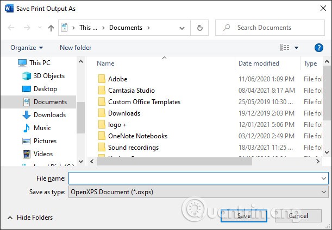
Task: Select the 3D Objects icon in sidebar
Action: tap(27, 76)
